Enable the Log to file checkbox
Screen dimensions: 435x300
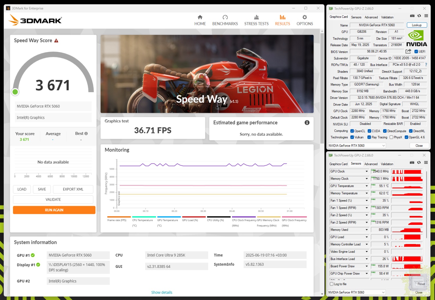coord(331,284)
